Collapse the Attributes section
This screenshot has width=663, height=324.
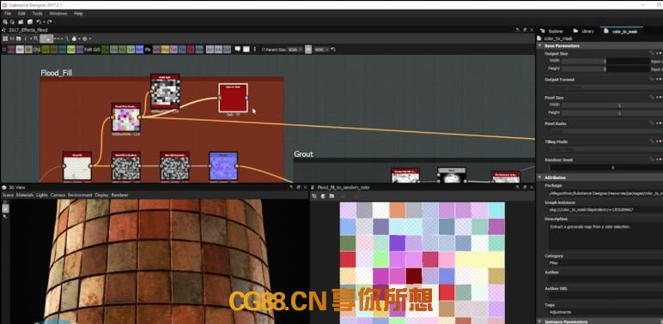pyautogui.click(x=539, y=177)
